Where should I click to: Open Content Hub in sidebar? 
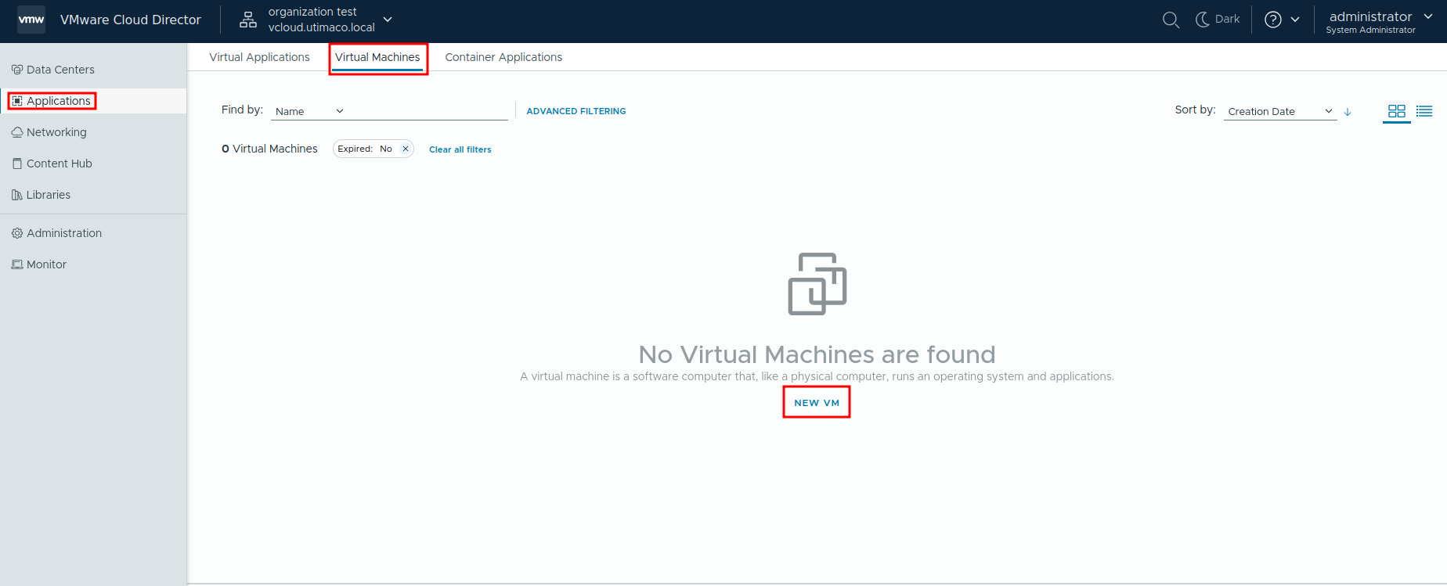click(x=93, y=164)
